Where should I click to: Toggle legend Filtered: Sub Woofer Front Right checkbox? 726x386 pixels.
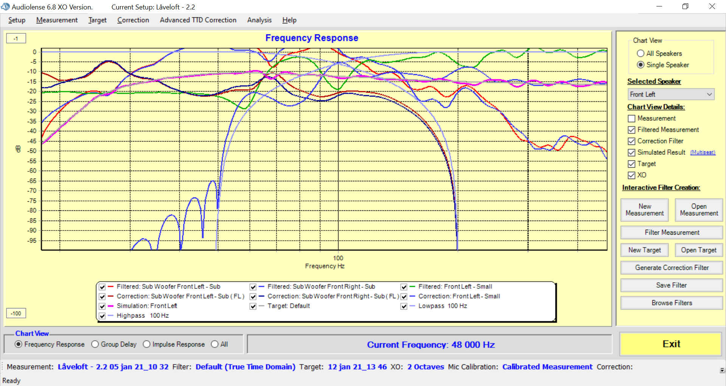pyautogui.click(x=253, y=287)
